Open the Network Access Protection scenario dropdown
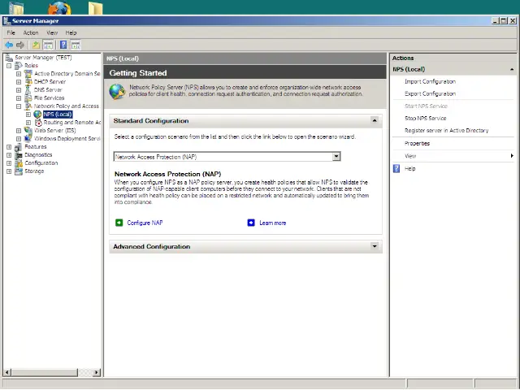520x390 pixels. click(x=336, y=157)
